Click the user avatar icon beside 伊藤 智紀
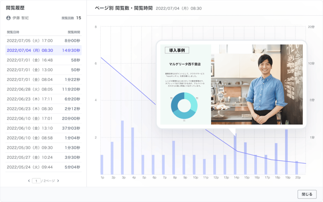This screenshot has width=323, height=202. [x=9, y=18]
